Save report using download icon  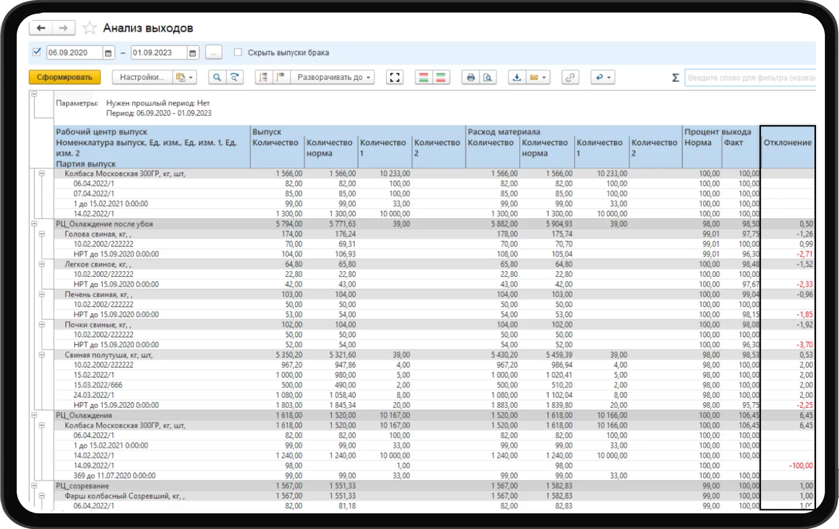(517, 77)
